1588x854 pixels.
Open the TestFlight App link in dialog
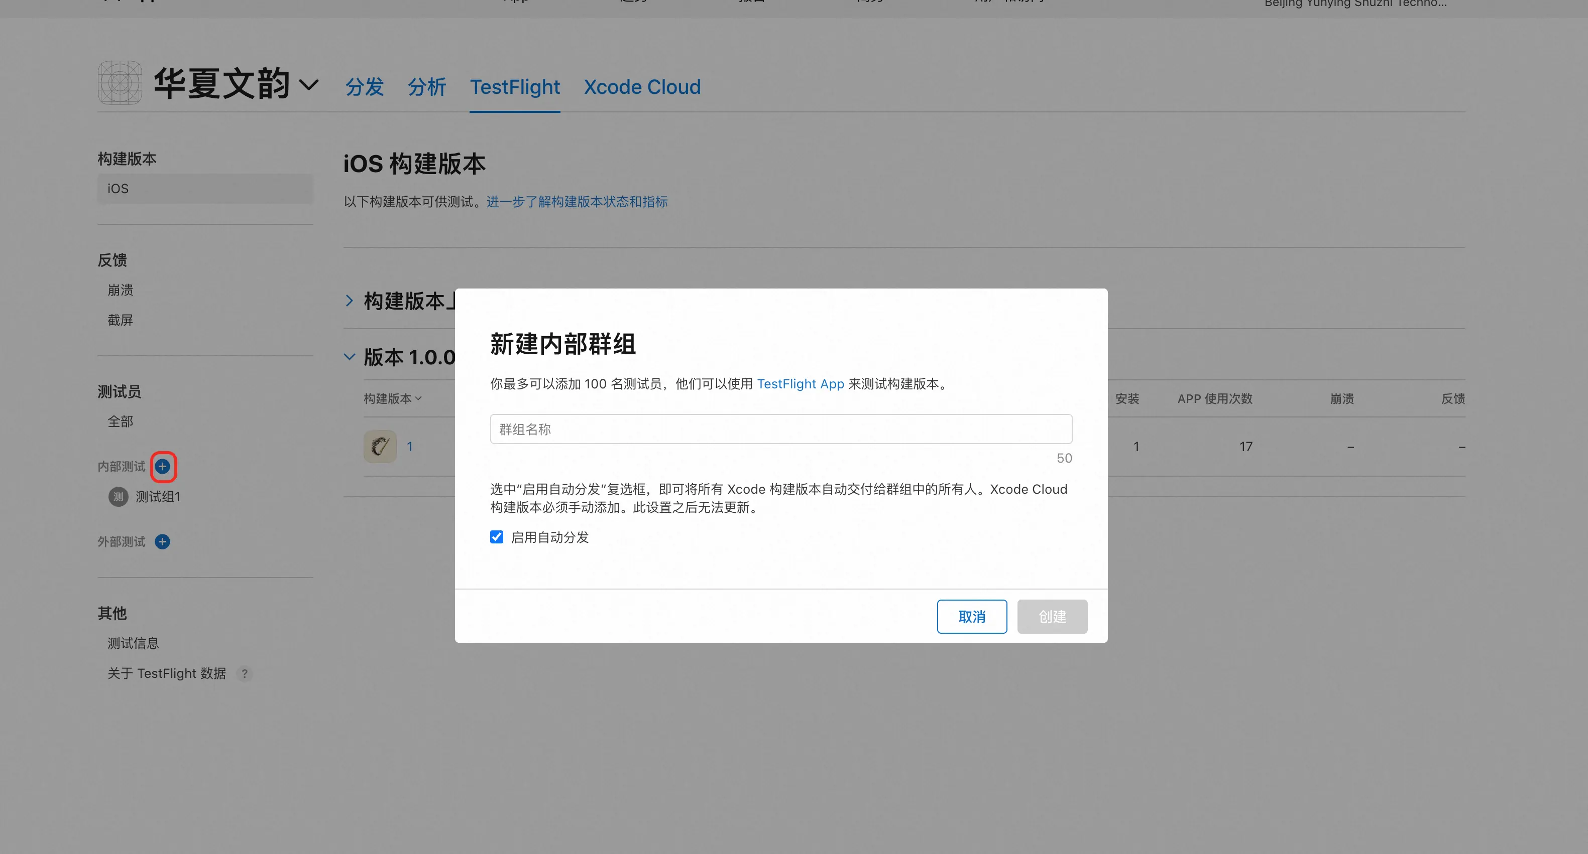click(800, 383)
